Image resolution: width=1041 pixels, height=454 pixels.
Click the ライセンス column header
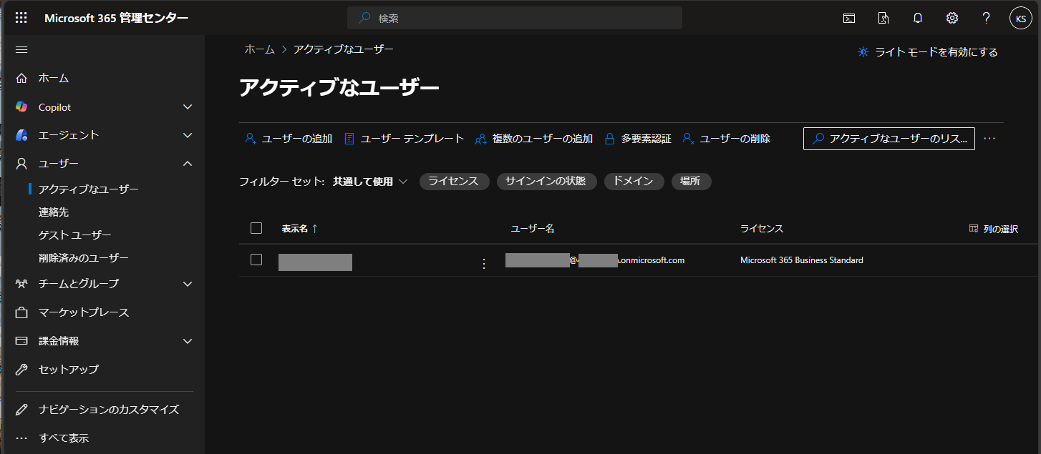tap(762, 229)
